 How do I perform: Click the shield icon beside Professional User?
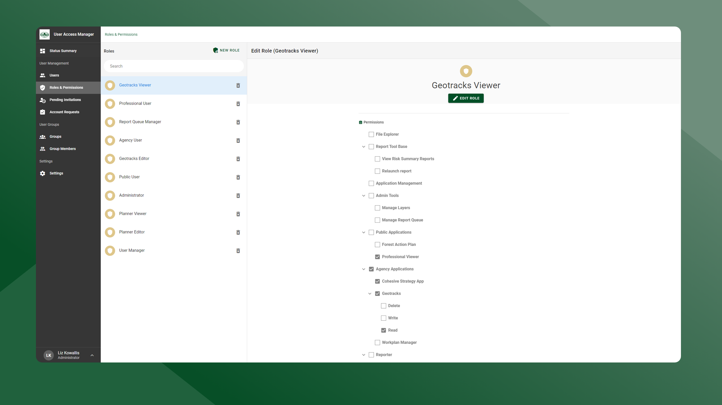tap(110, 104)
